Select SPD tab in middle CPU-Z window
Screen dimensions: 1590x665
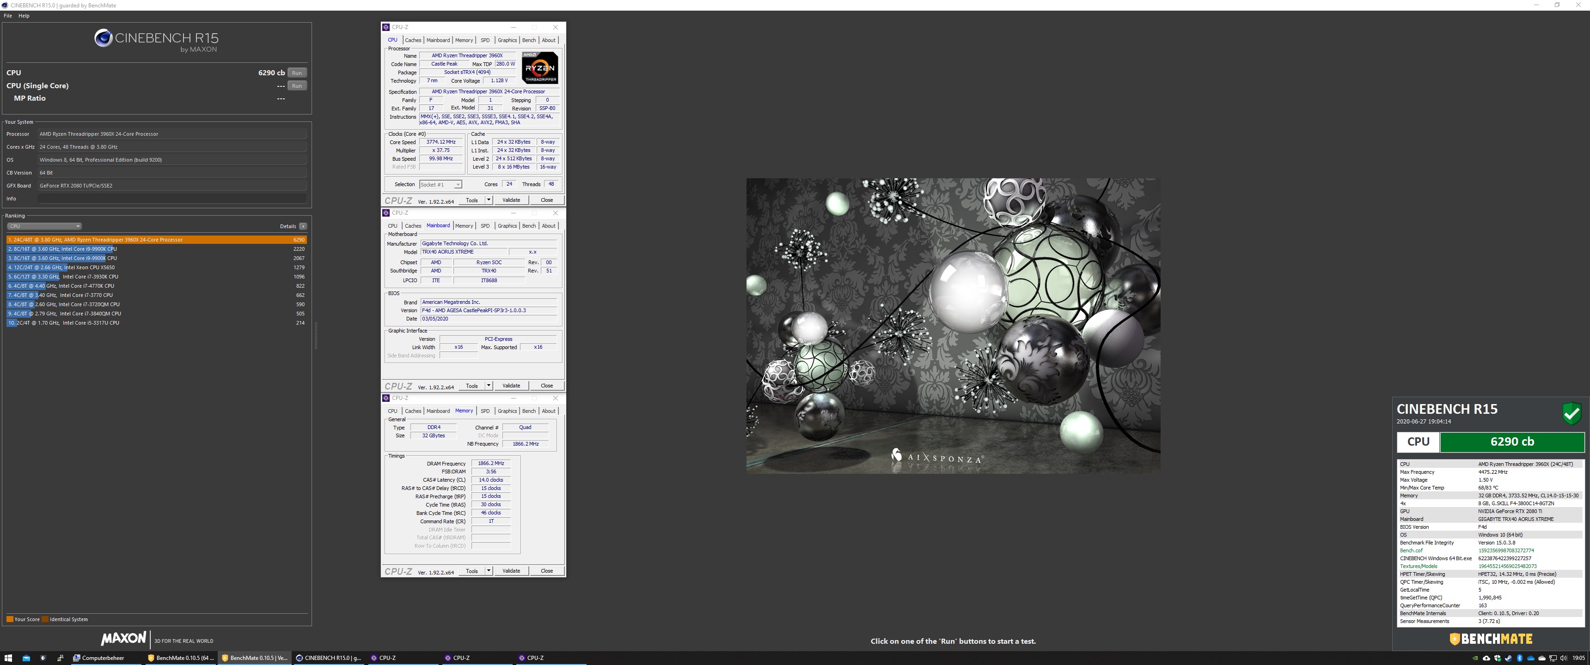485,226
